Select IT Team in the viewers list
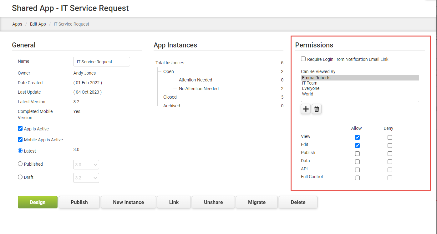 click(310, 83)
